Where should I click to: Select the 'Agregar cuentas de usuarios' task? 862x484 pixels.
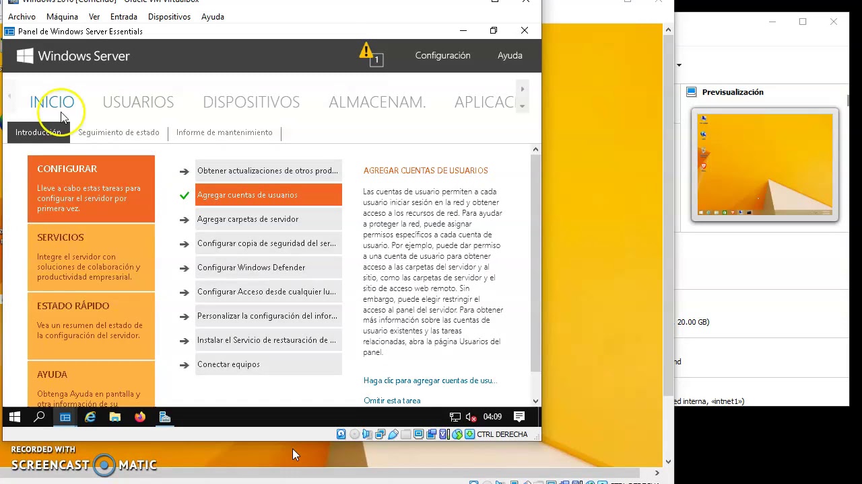click(x=269, y=195)
